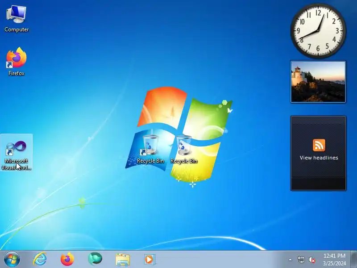Select the Recycle Bin icon without shortcut arrow

(184, 149)
